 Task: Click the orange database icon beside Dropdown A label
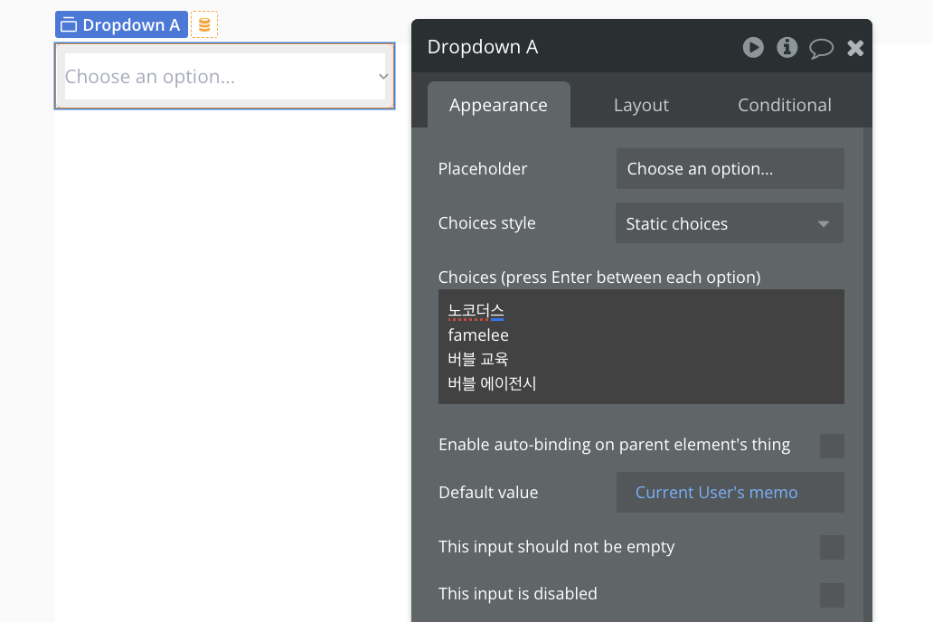point(204,25)
